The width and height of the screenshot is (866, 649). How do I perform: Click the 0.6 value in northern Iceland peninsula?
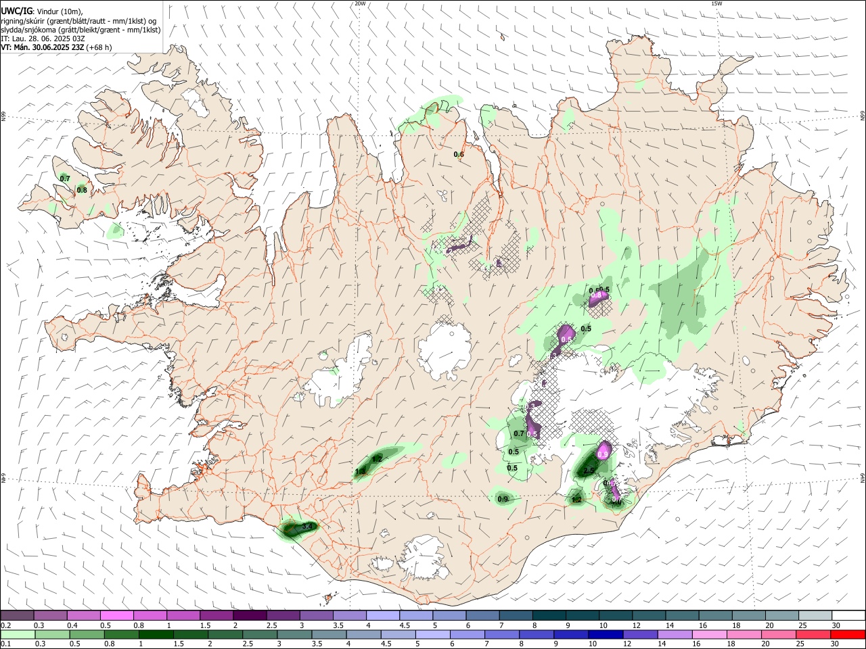[459, 155]
